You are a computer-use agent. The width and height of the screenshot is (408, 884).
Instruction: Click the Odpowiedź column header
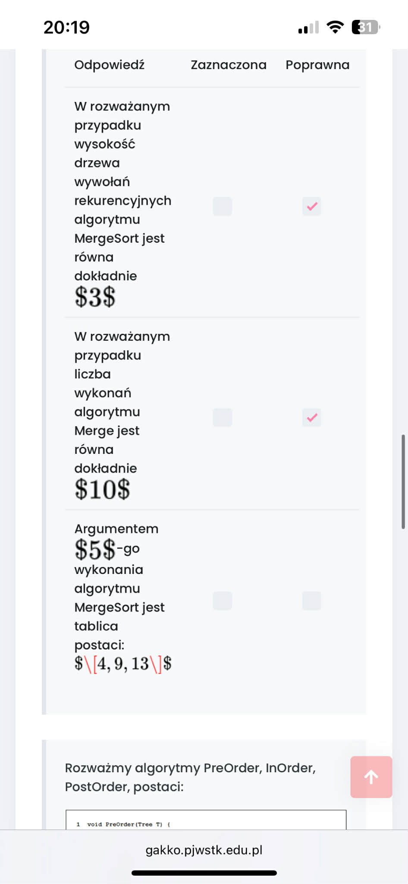(109, 65)
